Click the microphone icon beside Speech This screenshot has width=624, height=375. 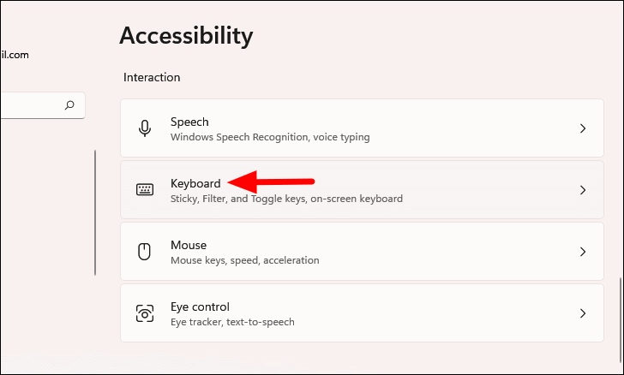click(x=145, y=128)
